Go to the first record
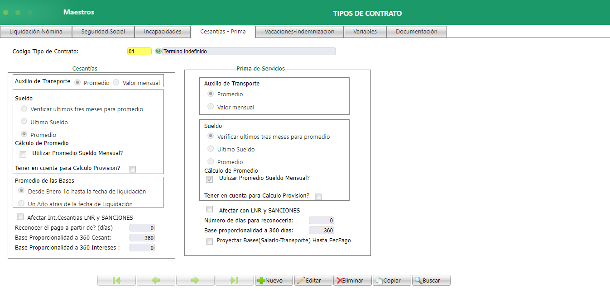610x297 pixels. coord(116,280)
